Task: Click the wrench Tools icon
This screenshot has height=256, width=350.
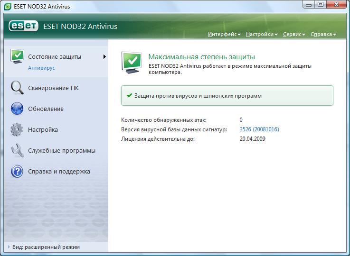Action: (x=17, y=150)
